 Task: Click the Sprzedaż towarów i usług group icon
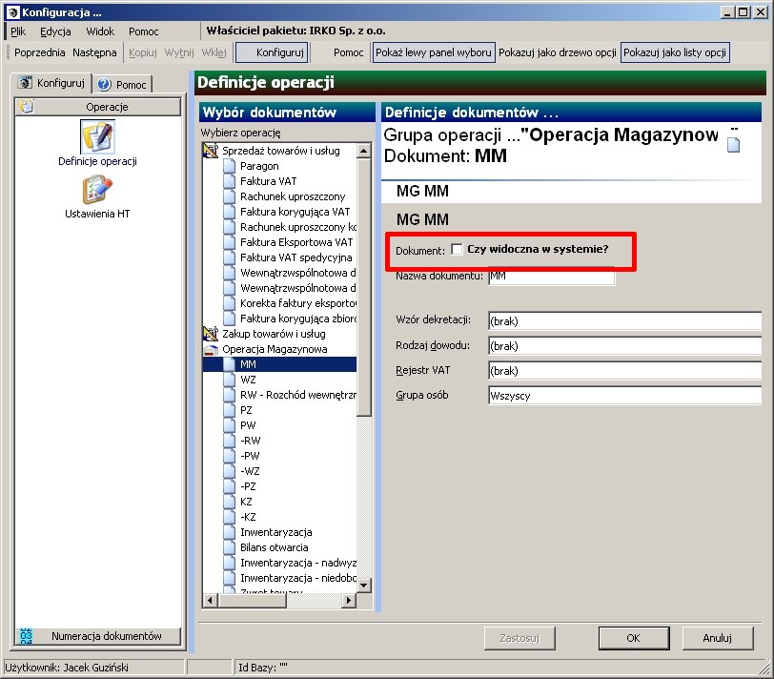pyautogui.click(x=211, y=151)
